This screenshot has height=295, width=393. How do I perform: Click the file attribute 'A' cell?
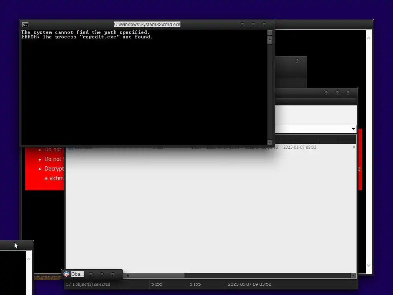(x=354, y=147)
